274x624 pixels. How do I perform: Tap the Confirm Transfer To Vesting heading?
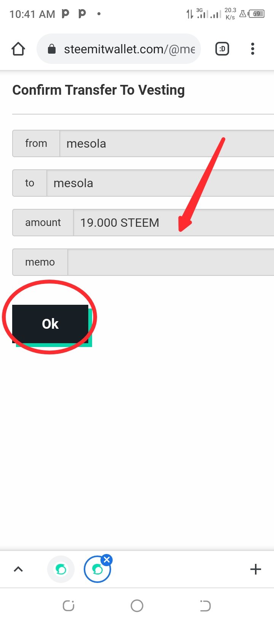[99, 90]
